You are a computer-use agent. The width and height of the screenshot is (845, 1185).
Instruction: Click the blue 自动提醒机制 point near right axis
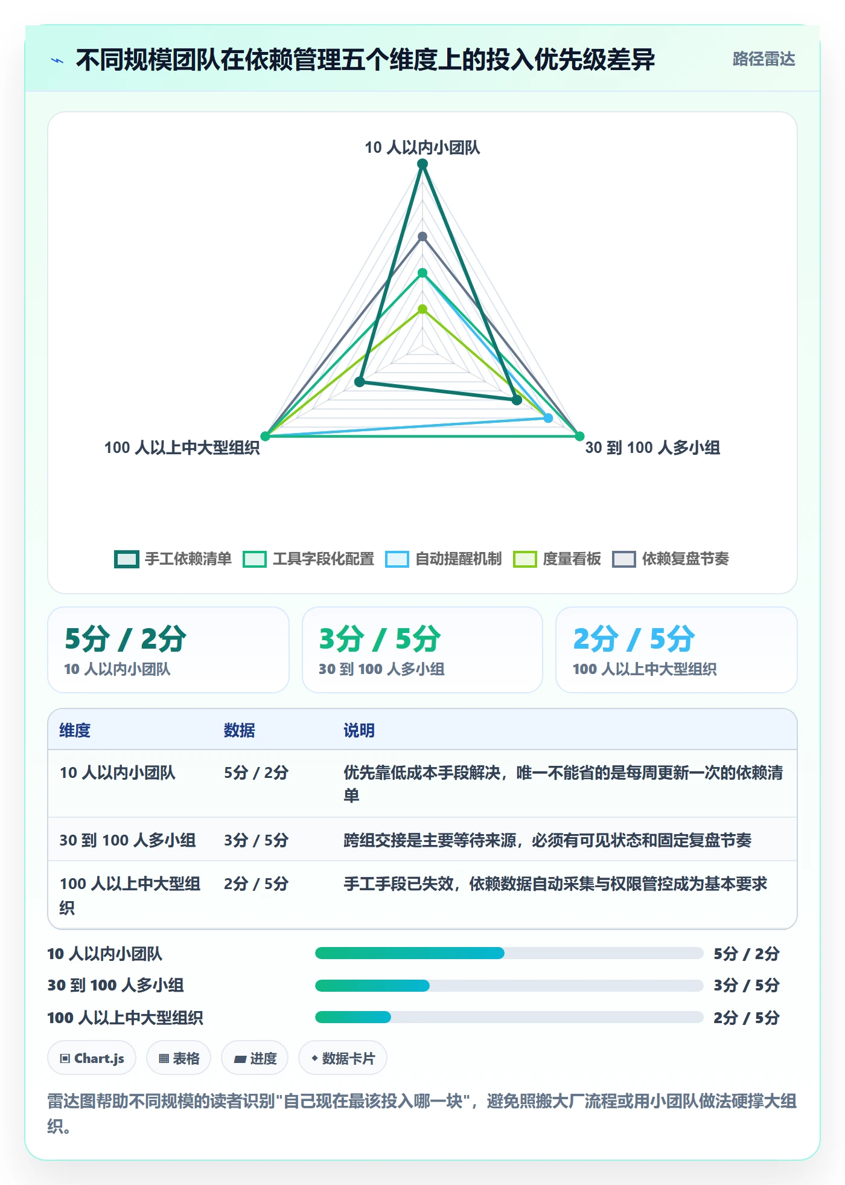(x=548, y=418)
